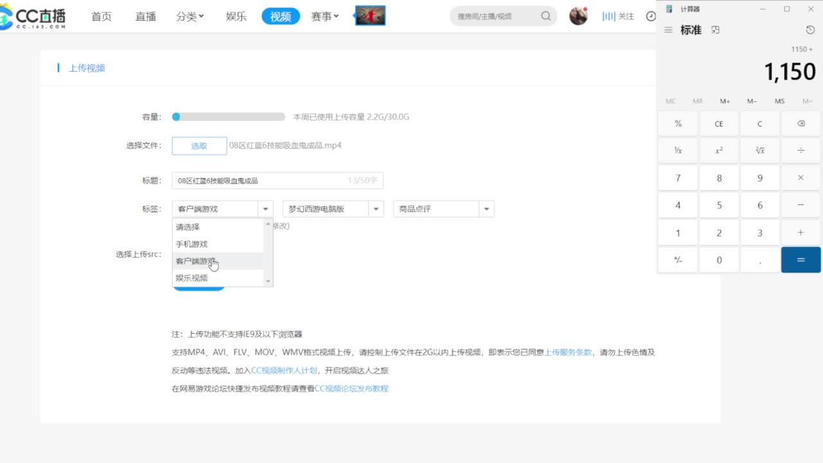Image resolution: width=823 pixels, height=463 pixels.
Task: Open the 上传服务条款 link
Action: click(568, 352)
